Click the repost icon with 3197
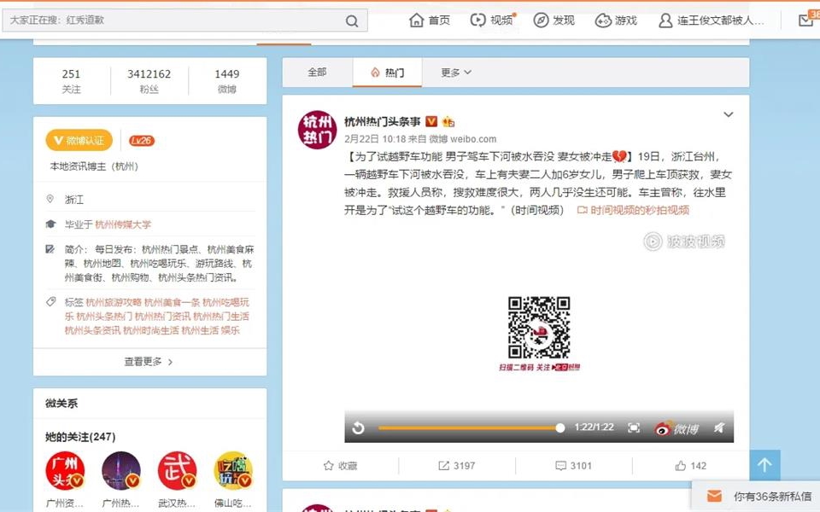820x512 pixels. tap(456, 466)
